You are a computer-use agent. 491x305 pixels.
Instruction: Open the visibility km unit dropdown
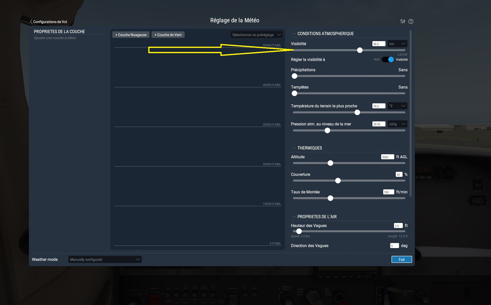[x=397, y=44]
